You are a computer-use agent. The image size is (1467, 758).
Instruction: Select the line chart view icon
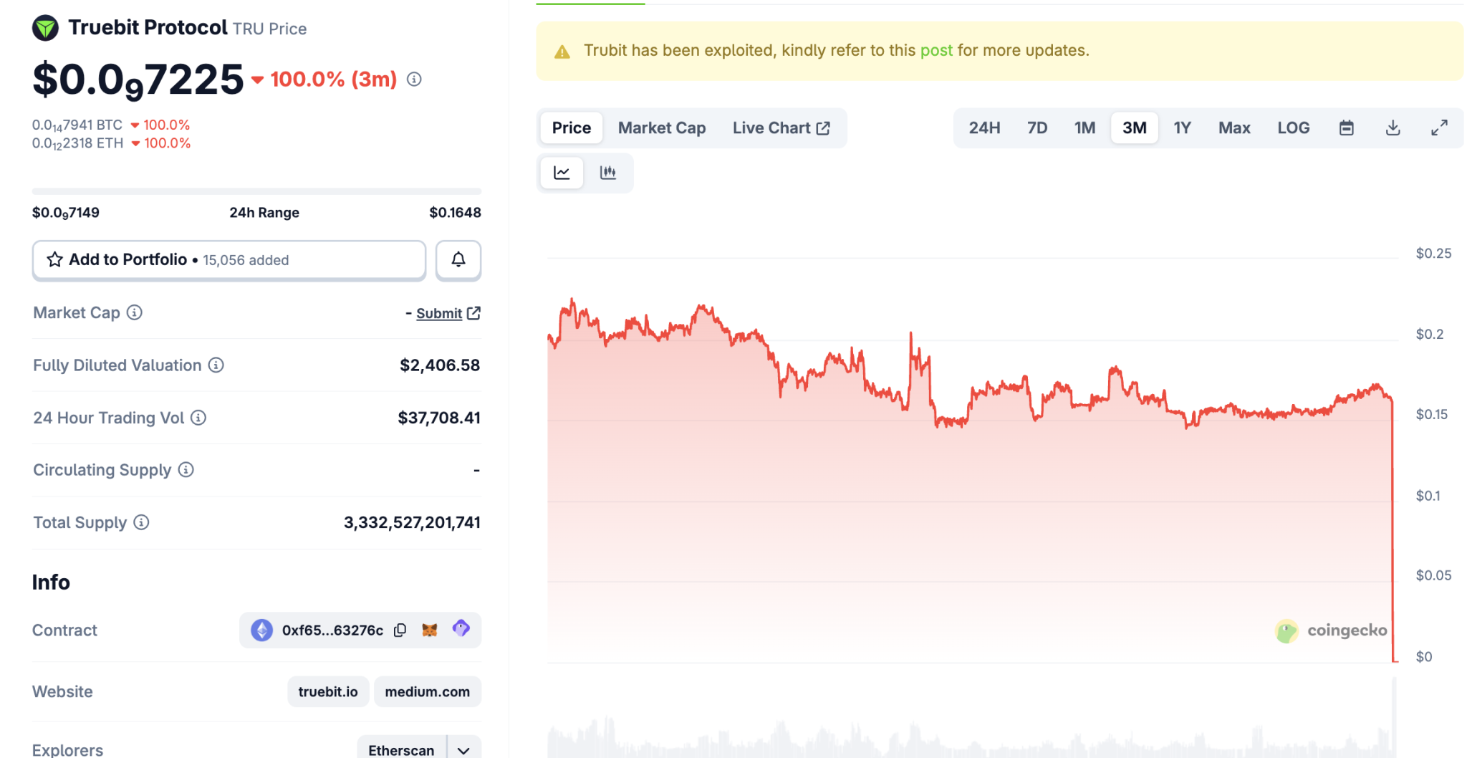point(562,173)
